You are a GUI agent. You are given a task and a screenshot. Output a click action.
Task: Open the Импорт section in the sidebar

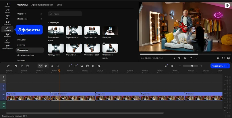click(x=7, y=5)
